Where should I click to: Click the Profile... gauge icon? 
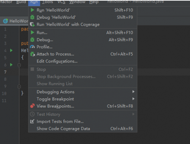(32, 47)
